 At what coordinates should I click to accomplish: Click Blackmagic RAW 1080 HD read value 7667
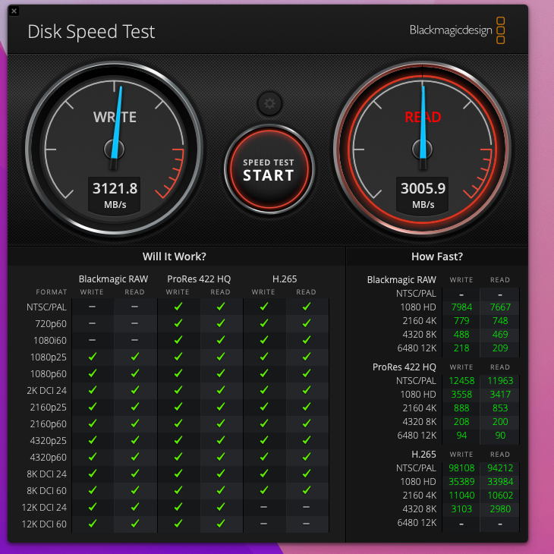pyautogui.click(x=500, y=307)
